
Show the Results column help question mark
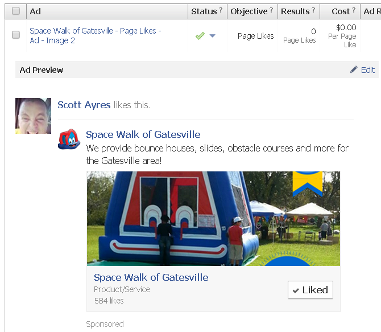click(313, 10)
